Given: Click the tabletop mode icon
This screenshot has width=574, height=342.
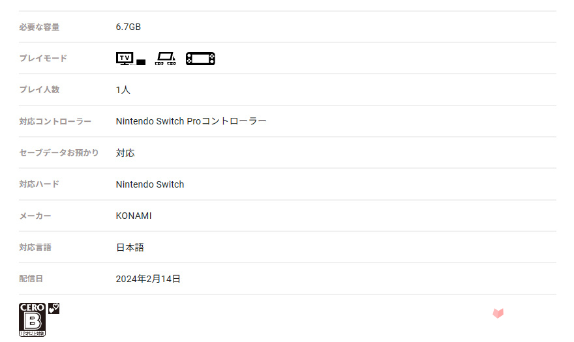Looking at the screenshot, I should click(x=166, y=59).
